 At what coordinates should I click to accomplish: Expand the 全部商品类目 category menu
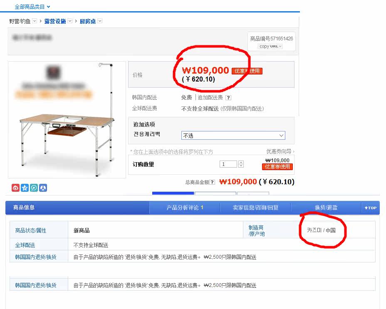(x=32, y=7)
